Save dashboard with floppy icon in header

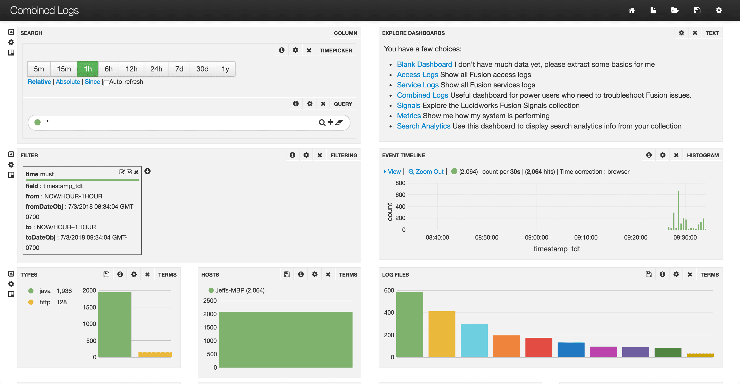point(697,10)
